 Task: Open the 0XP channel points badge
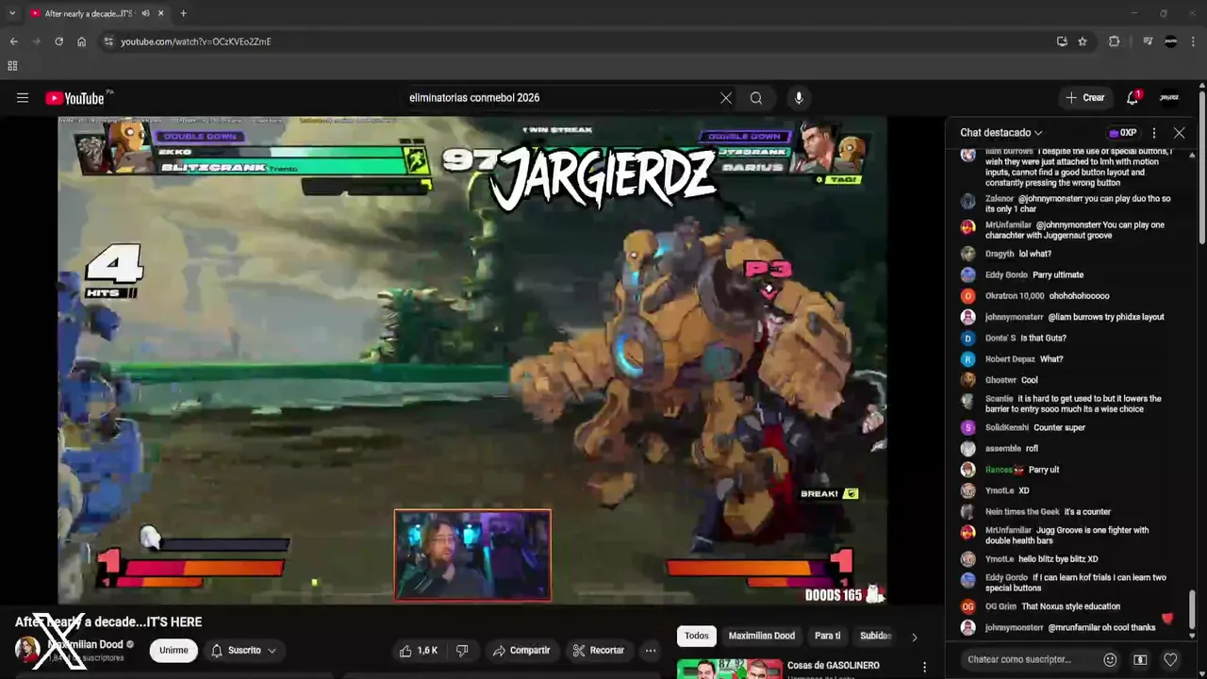click(x=1123, y=133)
